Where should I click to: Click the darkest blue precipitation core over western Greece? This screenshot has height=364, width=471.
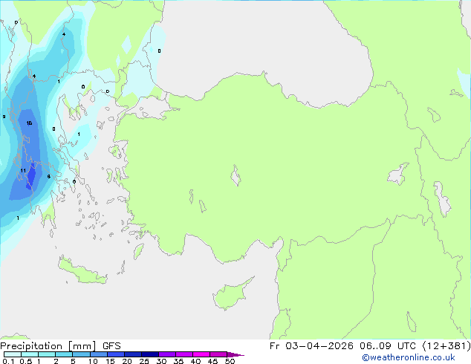click(30, 176)
